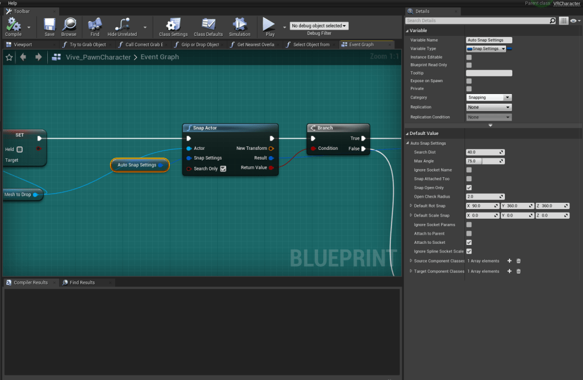This screenshot has width=583, height=380.
Task: Toggle Hide Unrelated nodes icon
Action: [x=122, y=24]
